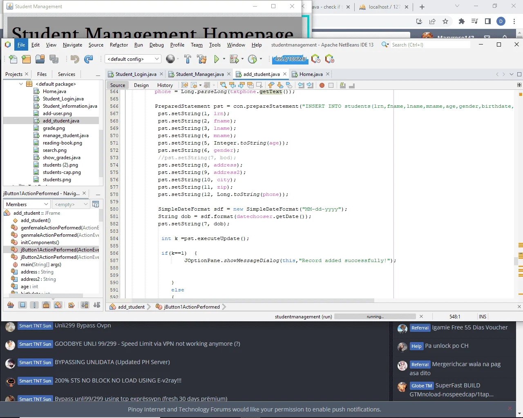The image size is (523, 418).
Task: Open the Quick Search magnifier dropdown
Action: tap(385, 45)
